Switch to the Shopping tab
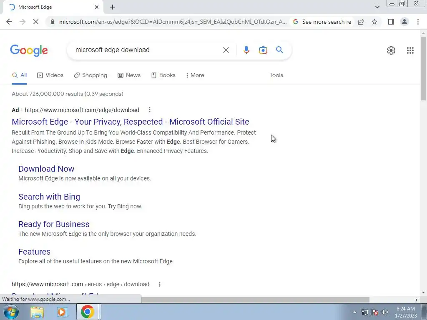Image resolution: width=427 pixels, height=320 pixels. 90,75
